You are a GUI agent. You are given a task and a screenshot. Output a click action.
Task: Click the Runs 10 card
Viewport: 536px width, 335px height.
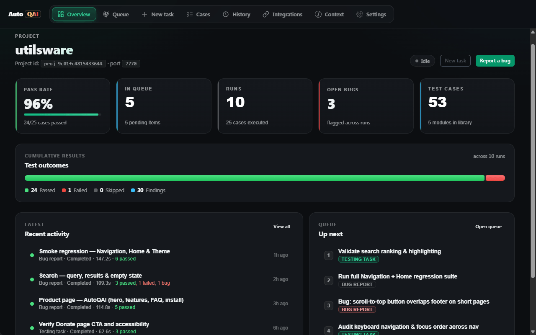pyautogui.click(x=265, y=106)
